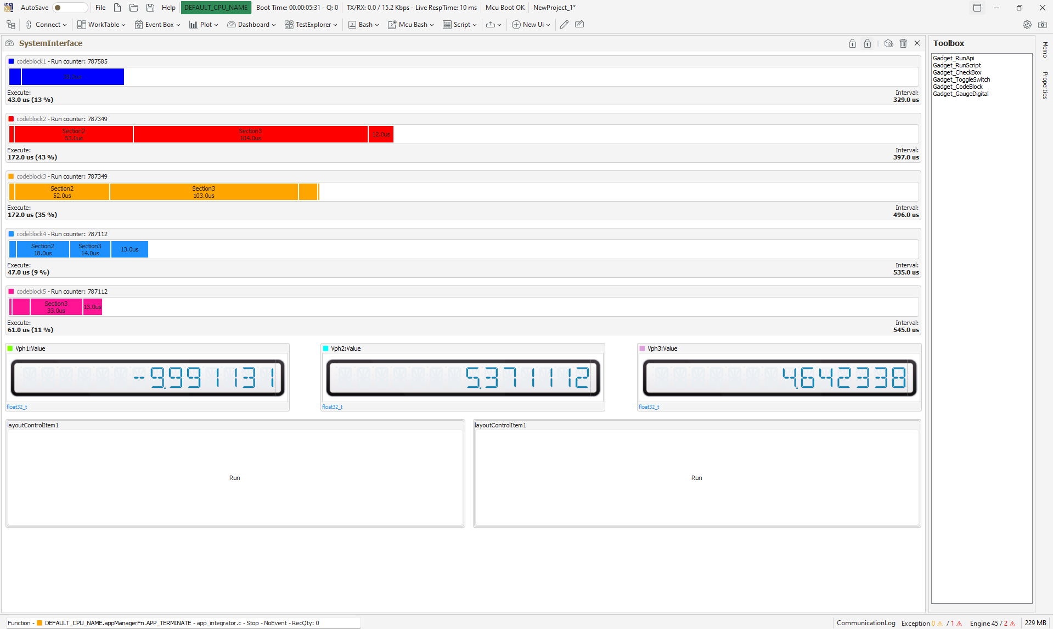Click the Vph3 digital gauge display
This screenshot has width=1053, height=629.
click(x=780, y=378)
